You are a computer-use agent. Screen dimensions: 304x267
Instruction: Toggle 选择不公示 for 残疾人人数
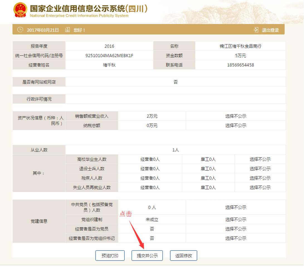260,178
